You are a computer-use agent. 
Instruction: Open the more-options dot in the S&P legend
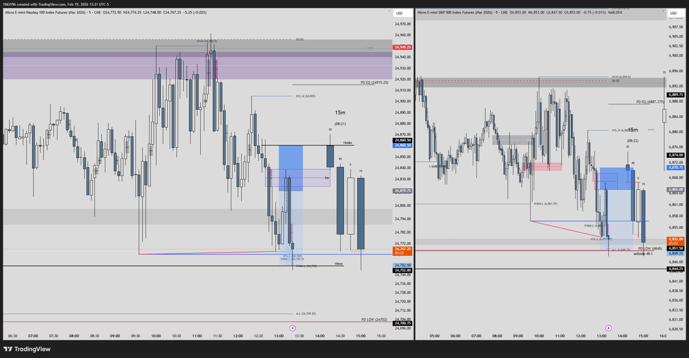click(x=664, y=10)
